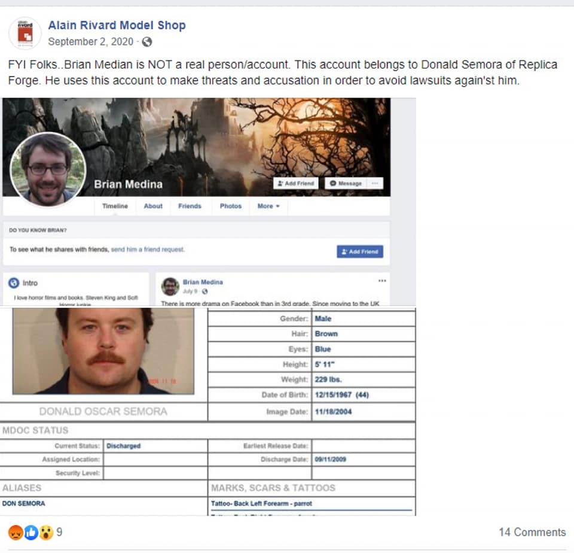574x553 pixels.
Task: Click the MDOC STATUS section heading
Action: coord(35,430)
